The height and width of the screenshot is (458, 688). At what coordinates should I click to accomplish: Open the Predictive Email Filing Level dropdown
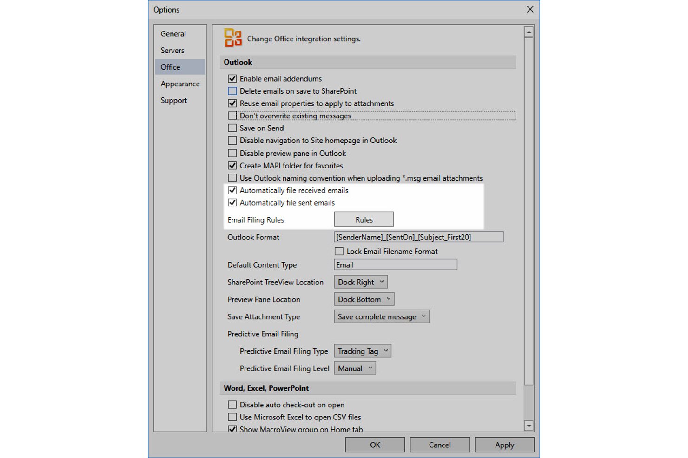[x=355, y=368]
